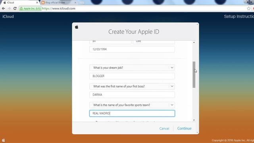The height and width of the screenshot is (143, 254).
Task: Click the REAL MADRID answer field
Action: [x=132, y=113]
